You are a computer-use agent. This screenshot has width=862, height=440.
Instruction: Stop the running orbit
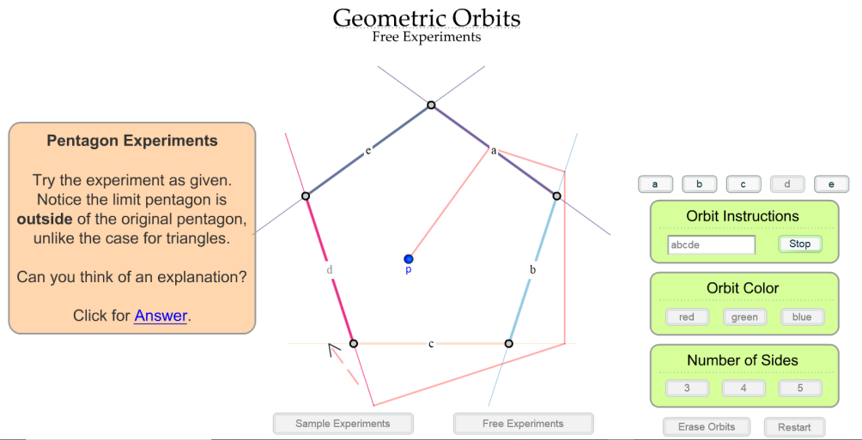click(x=800, y=244)
